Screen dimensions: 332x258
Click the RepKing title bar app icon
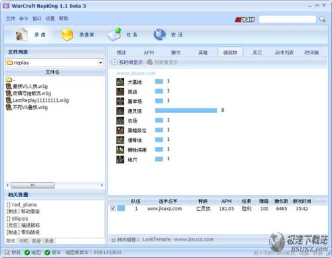coord(6,6)
